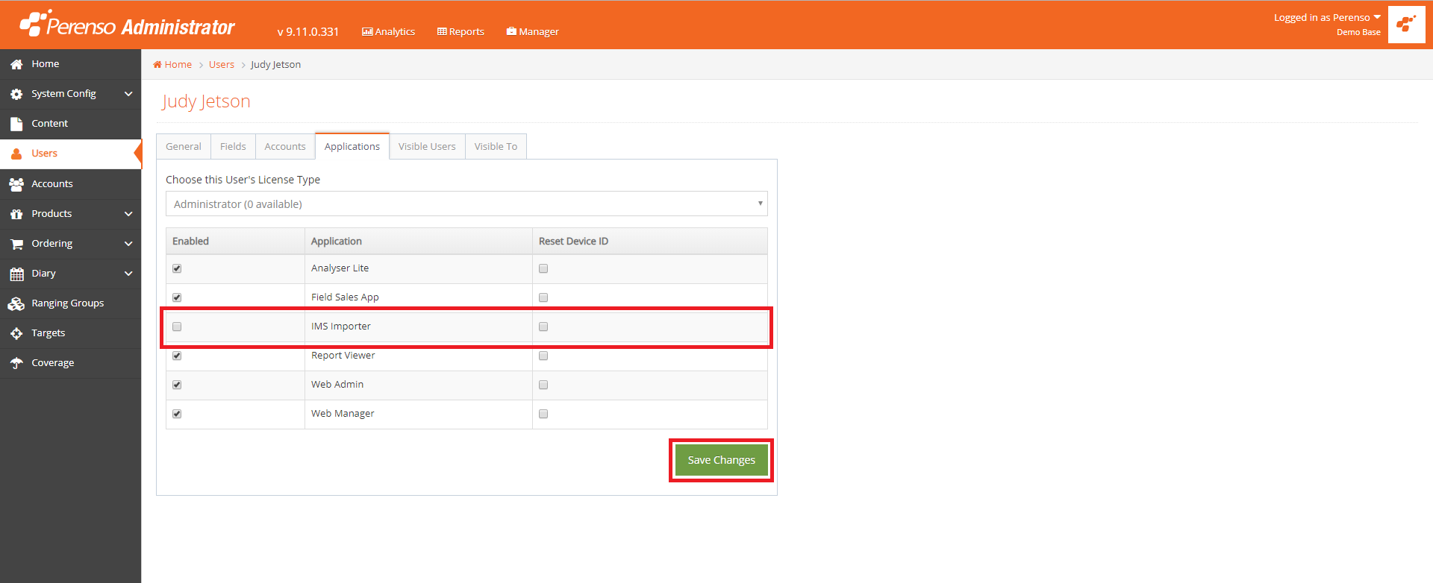
Task: Uncheck Web Manager enabled box
Action: 177,414
